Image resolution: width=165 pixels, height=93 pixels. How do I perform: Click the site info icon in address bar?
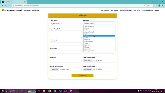click(13, 6)
